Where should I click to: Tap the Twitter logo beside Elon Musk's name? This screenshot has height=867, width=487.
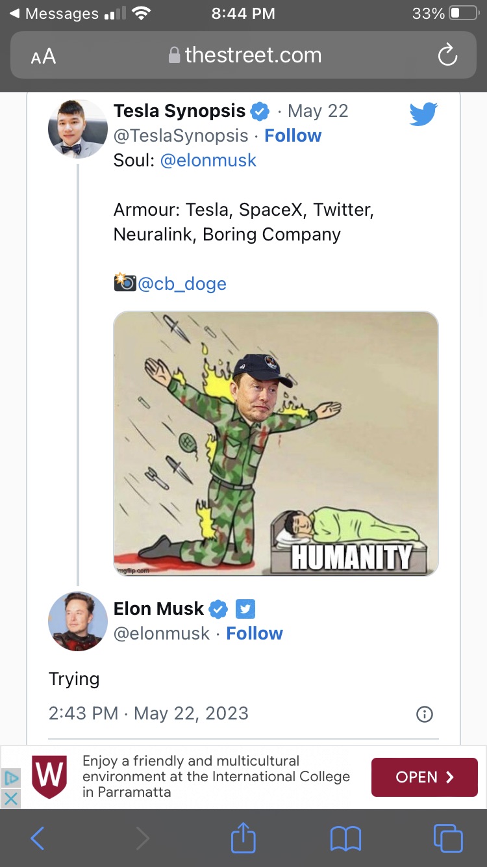click(x=246, y=609)
